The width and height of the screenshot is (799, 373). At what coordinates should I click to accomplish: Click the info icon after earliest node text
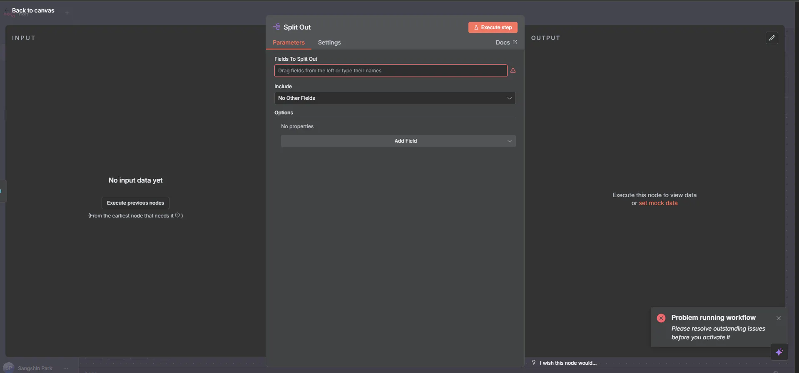(x=177, y=215)
